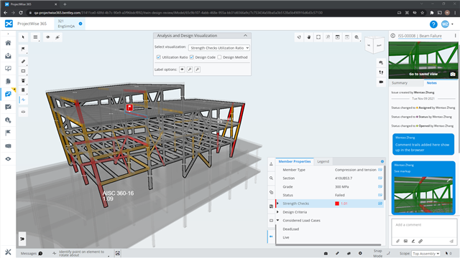Click the ISS-00008 Beam Failure link
Viewport: 460px width, 258px height.
[420, 36]
